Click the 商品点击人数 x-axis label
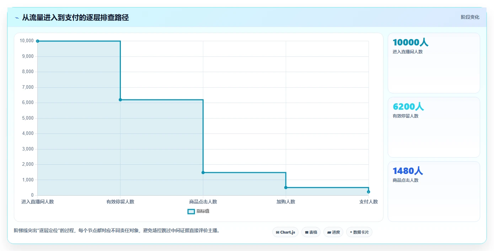Viewport: 494px width, 251px height. pos(203,202)
